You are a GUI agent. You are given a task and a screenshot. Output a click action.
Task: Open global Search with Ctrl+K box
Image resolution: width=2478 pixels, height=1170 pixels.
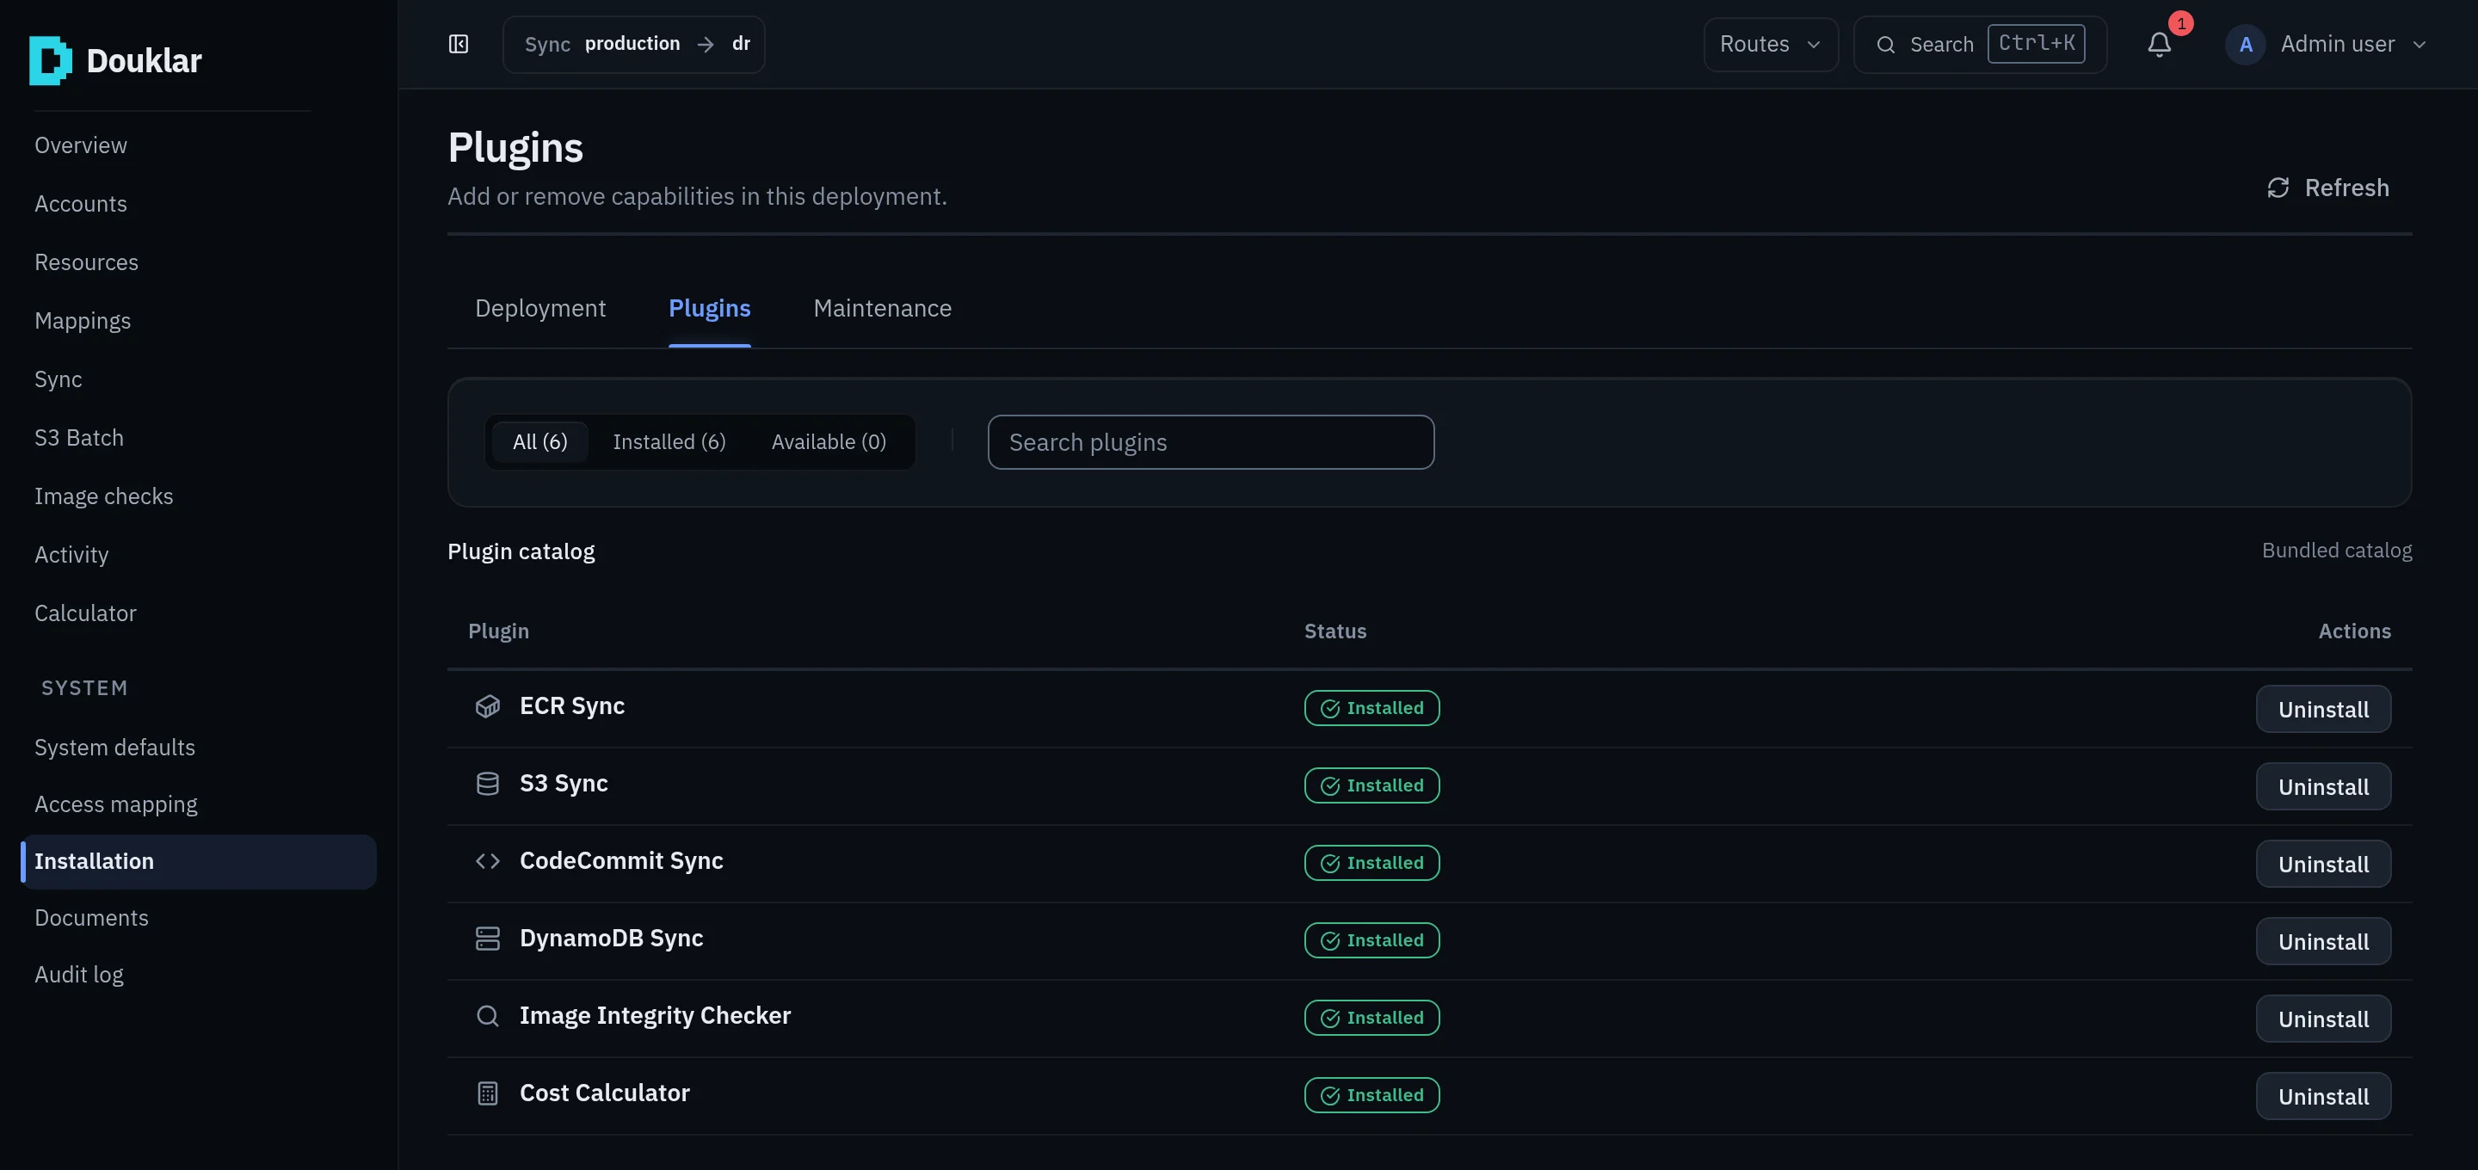click(1980, 44)
